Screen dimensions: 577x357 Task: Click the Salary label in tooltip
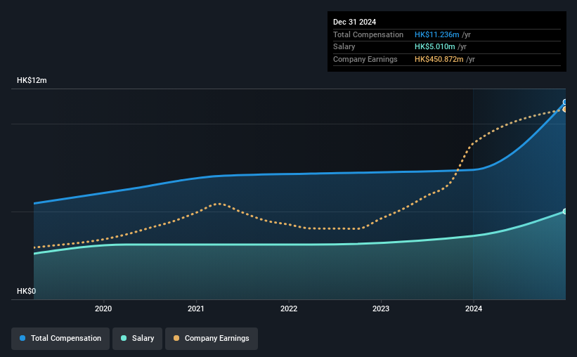(x=344, y=47)
